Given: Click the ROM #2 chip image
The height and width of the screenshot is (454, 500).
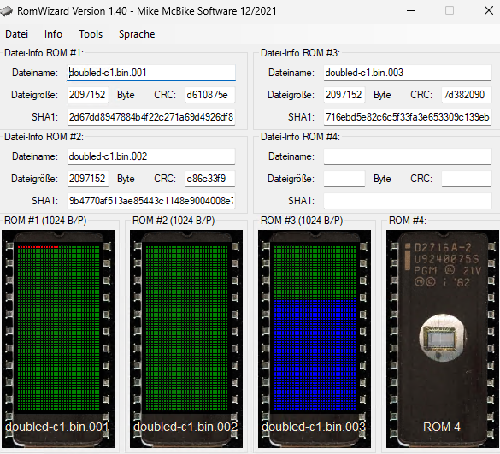Looking at the screenshot, I should coord(186,339).
